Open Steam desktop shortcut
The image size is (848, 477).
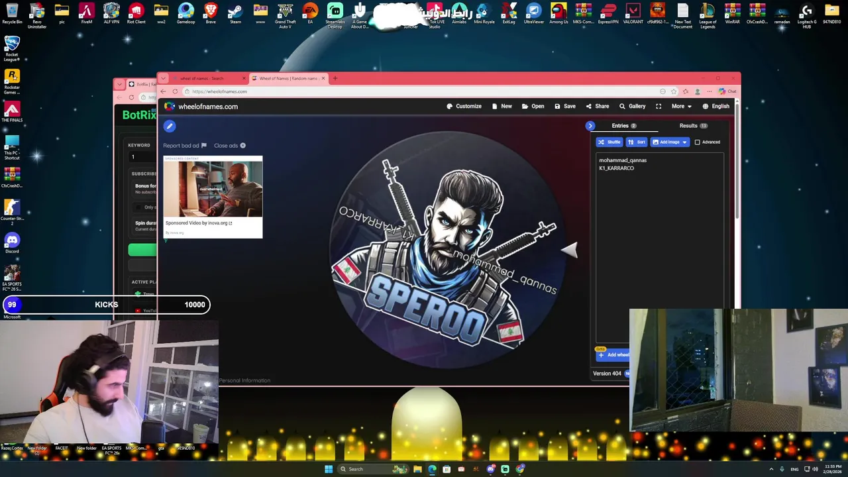click(x=235, y=13)
